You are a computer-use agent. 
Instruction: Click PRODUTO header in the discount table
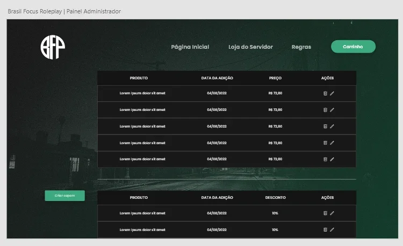tap(139, 198)
